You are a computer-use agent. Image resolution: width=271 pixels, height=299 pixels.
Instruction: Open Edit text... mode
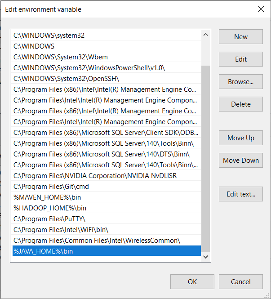[240, 194]
